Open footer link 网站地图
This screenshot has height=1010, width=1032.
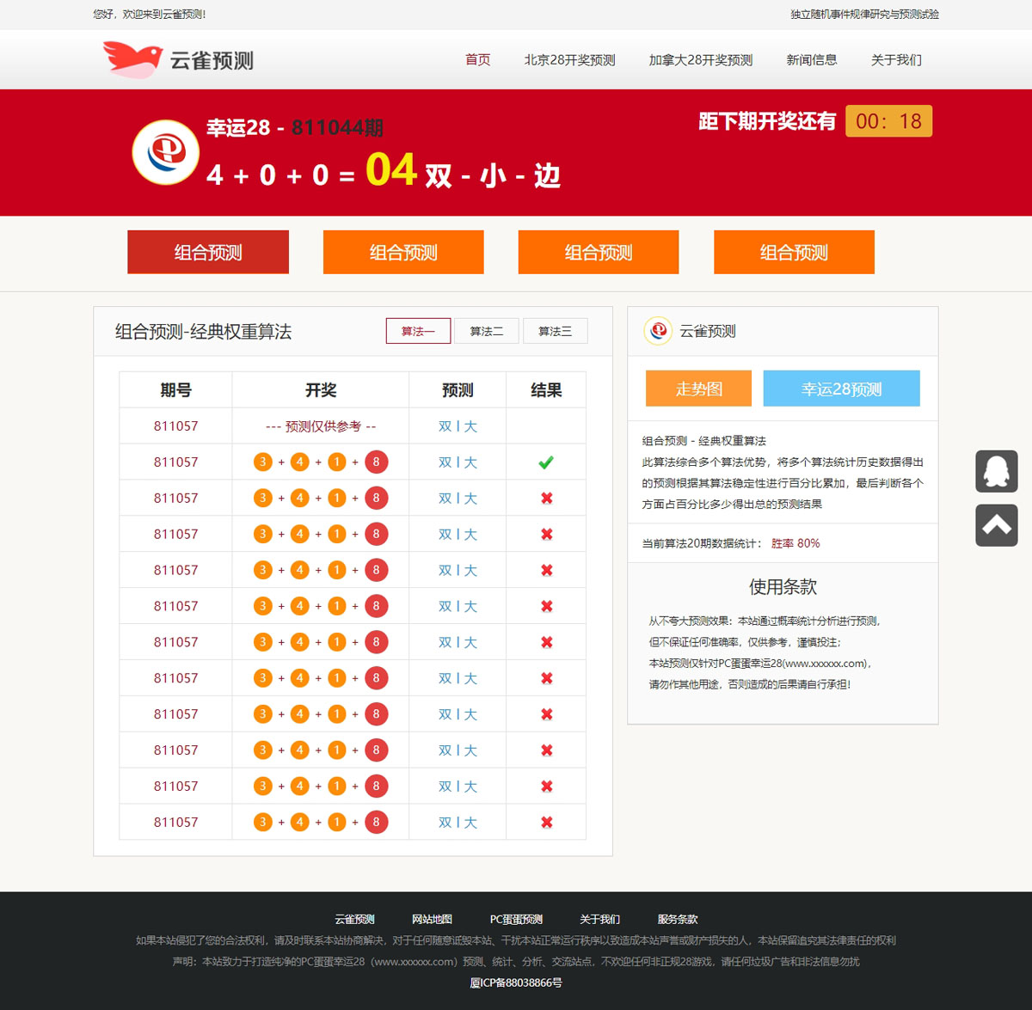[433, 919]
